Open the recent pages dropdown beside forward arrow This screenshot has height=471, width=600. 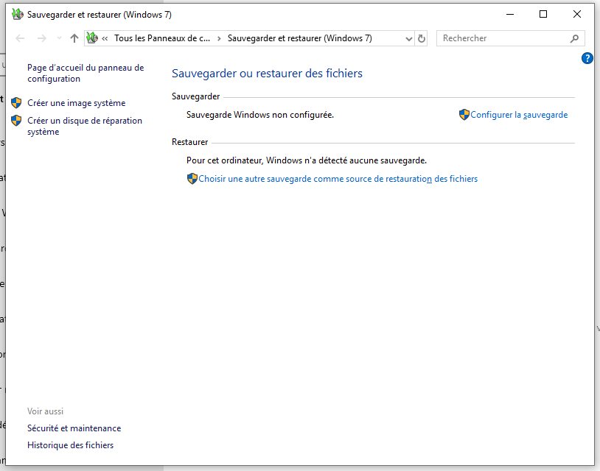pos(58,38)
